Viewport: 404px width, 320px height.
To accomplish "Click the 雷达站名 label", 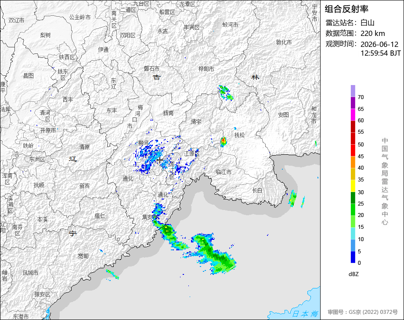I will pos(341,23).
